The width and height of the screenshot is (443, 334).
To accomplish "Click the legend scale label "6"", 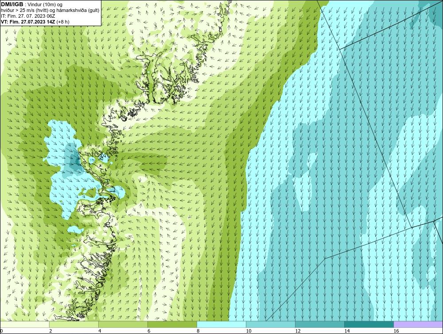I will pyautogui.click(x=149, y=331).
